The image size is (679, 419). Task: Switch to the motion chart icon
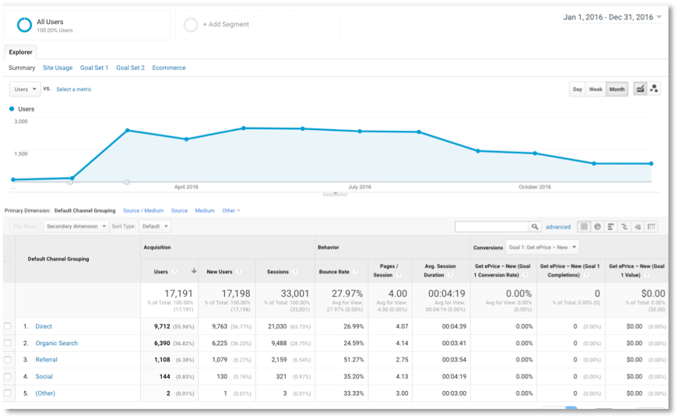tap(654, 89)
